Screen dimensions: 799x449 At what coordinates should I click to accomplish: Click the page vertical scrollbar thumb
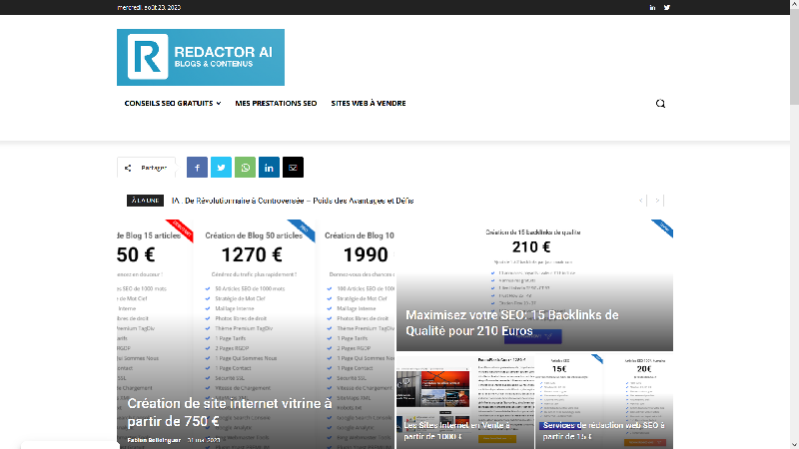click(794, 56)
